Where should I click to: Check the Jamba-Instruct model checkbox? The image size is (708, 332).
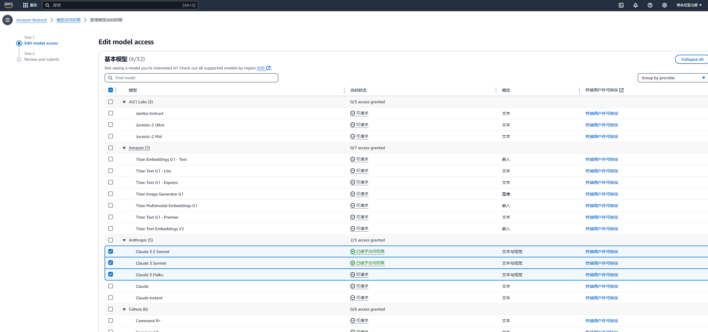click(111, 113)
